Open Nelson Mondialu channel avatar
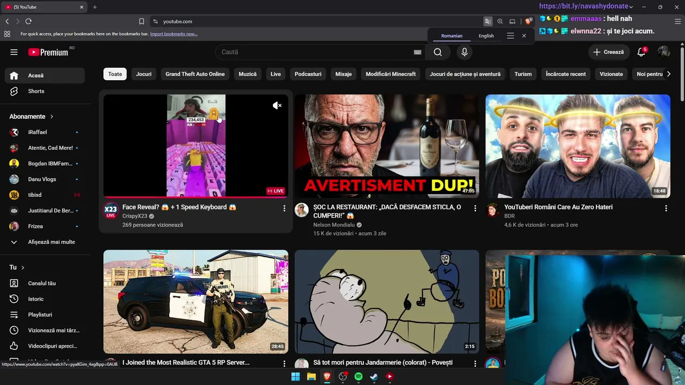Image resolution: width=685 pixels, height=385 pixels. [302, 210]
